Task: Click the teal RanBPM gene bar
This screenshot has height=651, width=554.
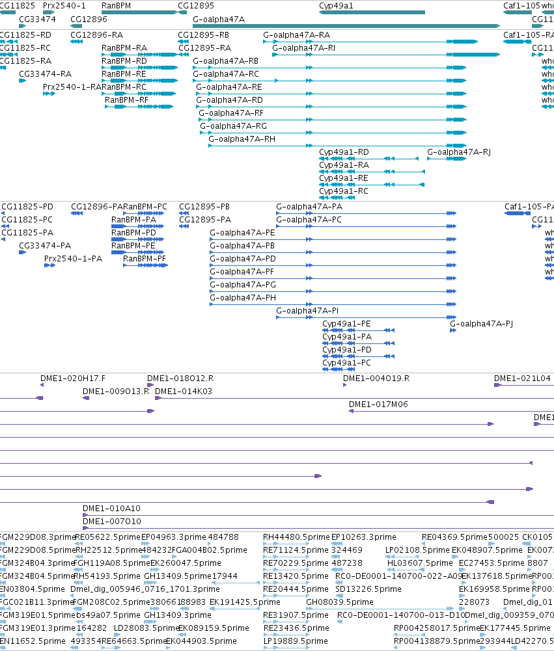Action: [x=139, y=12]
